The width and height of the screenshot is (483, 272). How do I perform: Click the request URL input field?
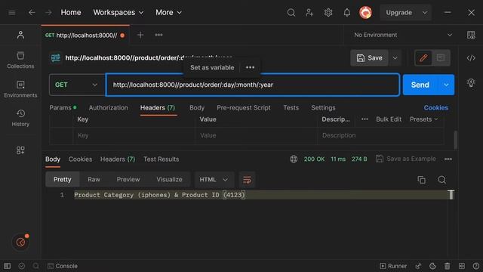(253, 85)
